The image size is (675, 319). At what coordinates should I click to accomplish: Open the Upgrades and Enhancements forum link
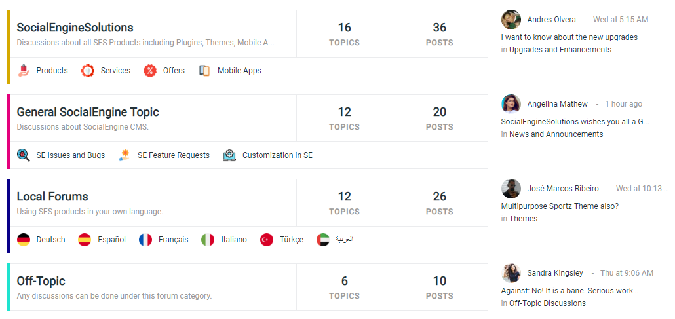tap(560, 50)
